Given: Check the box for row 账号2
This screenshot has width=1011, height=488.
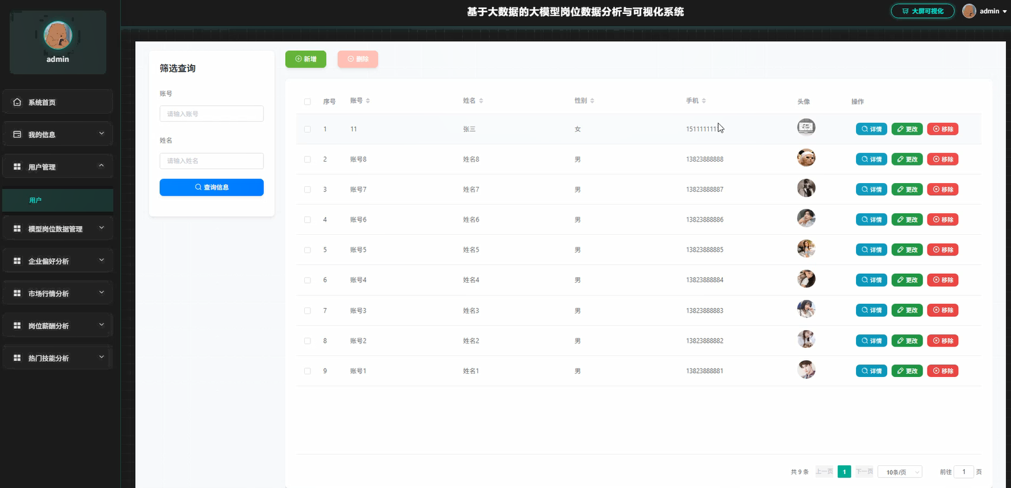Looking at the screenshot, I should [x=307, y=341].
